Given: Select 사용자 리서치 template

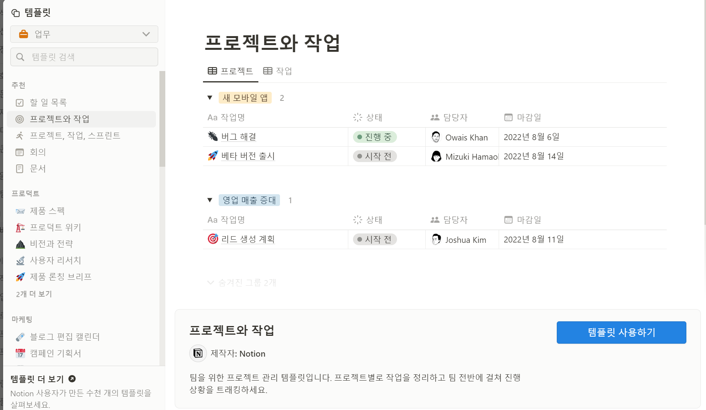Looking at the screenshot, I should pos(81,261).
